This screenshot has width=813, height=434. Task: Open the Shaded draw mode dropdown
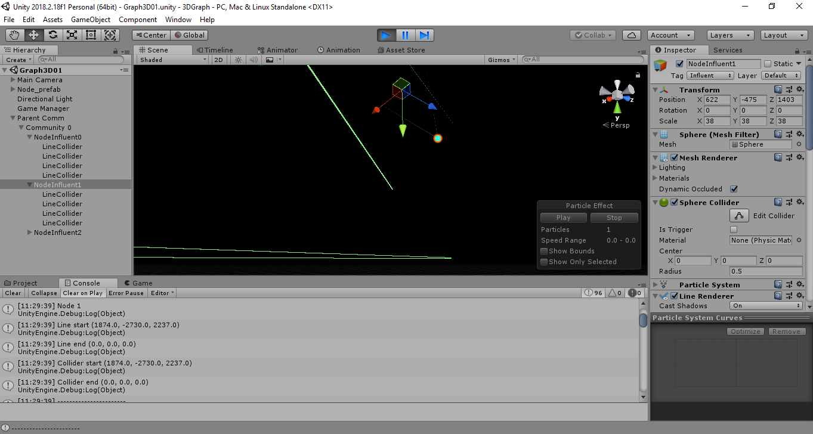click(173, 60)
